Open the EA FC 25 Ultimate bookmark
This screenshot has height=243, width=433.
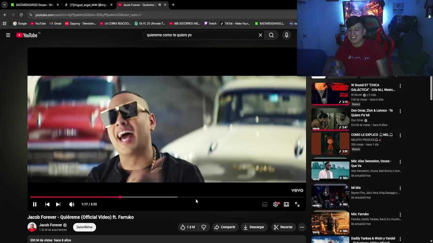[x=150, y=24]
